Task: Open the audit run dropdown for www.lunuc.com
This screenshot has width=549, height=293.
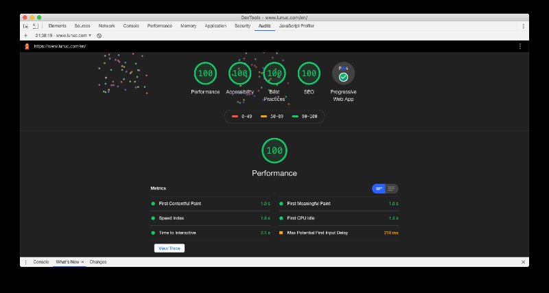Action: pos(63,36)
